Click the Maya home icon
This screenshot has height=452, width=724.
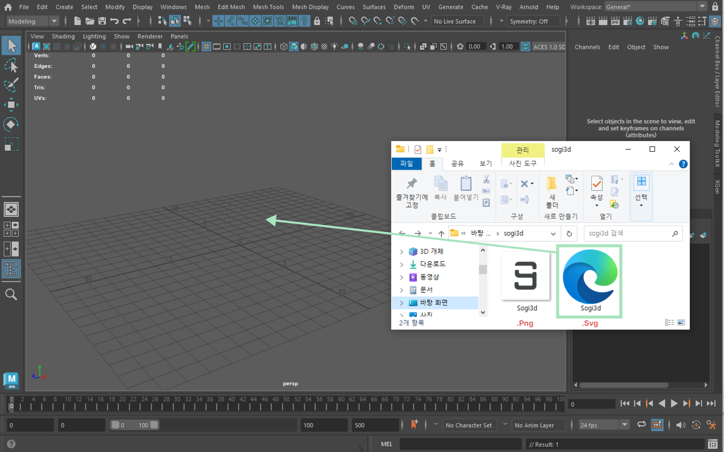tap(8, 7)
